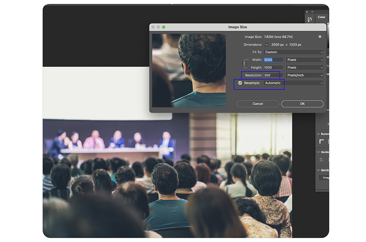Click the rulers corner icon in Properties
This screenshot has height=242, width=366.
[322, 141]
